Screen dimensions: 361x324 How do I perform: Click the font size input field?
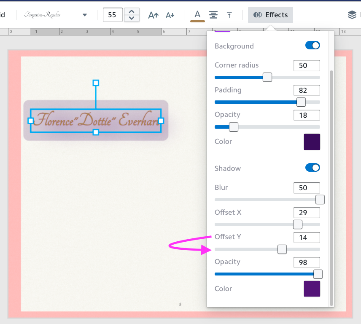coord(113,15)
